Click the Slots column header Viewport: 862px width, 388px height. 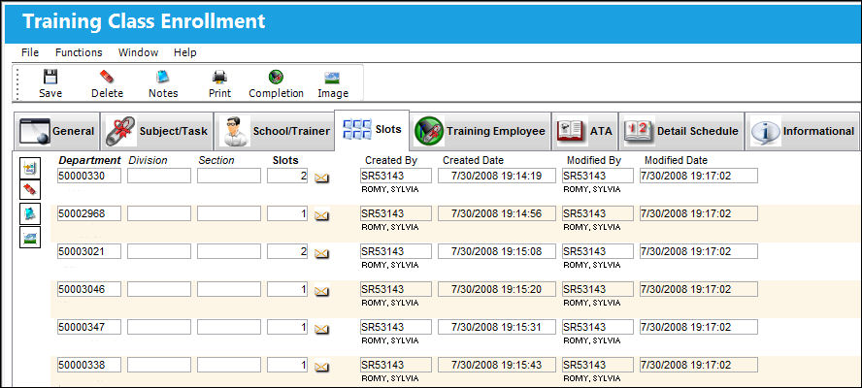click(285, 160)
